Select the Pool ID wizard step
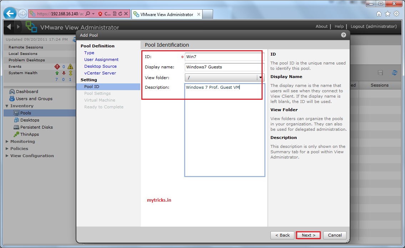Image resolution: width=405 pixels, height=248 pixels. tap(108, 87)
